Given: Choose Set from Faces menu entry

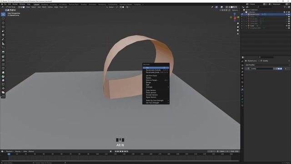Looking at the screenshot, I should 156,76.
